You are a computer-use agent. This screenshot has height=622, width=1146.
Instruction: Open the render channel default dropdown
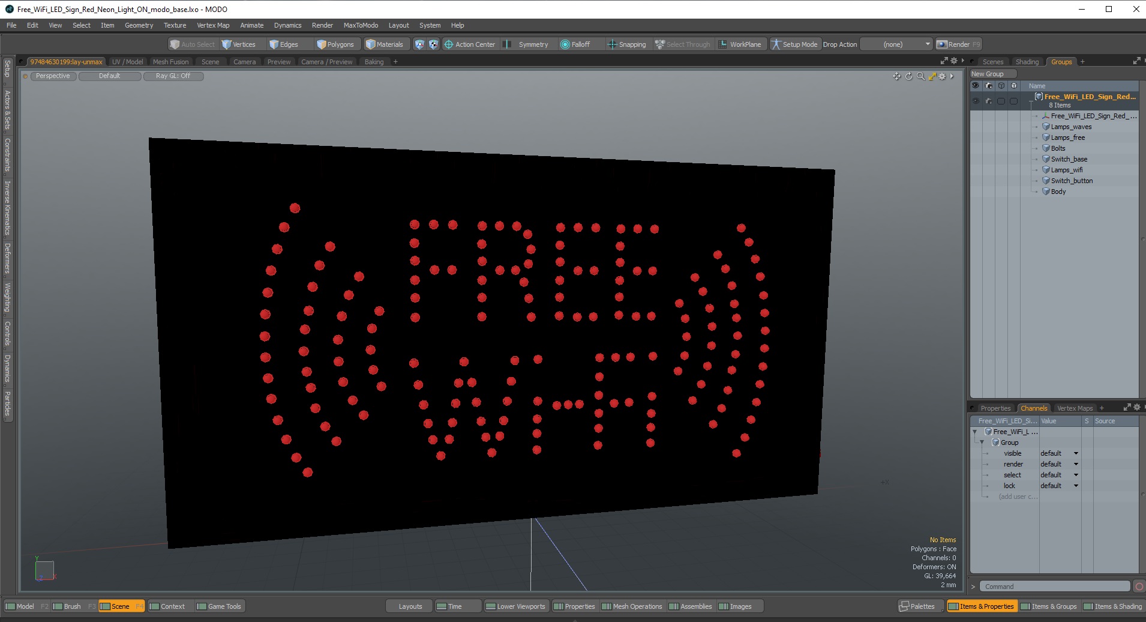(x=1059, y=464)
